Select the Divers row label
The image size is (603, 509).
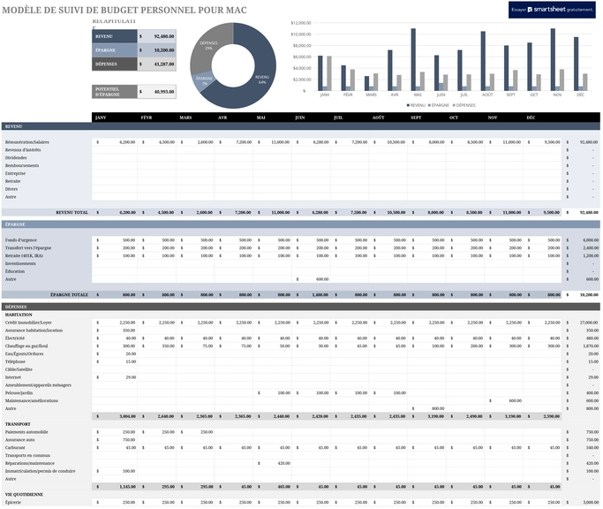11,189
